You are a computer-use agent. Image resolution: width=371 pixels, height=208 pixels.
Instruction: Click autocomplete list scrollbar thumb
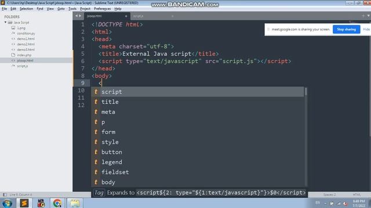[x=305, y=91]
